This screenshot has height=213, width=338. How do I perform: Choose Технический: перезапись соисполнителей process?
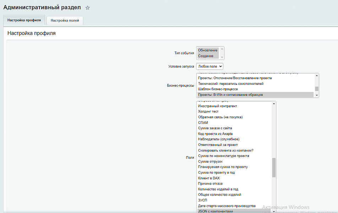pos(230,84)
